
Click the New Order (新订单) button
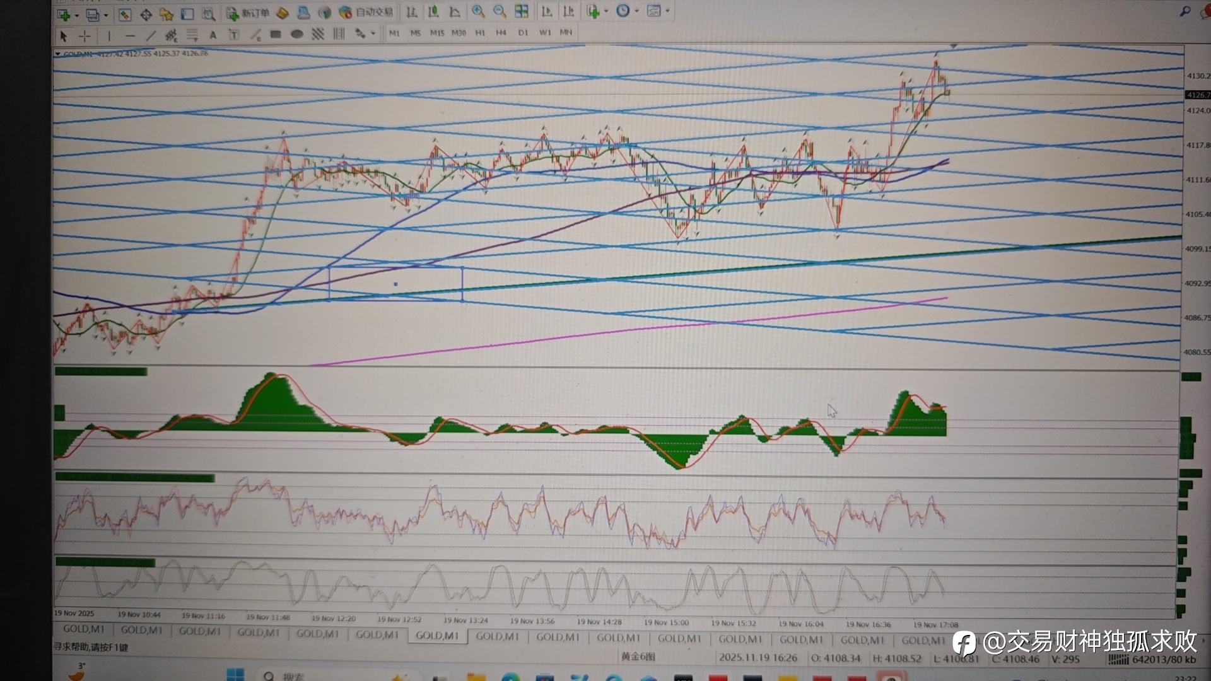coord(247,13)
